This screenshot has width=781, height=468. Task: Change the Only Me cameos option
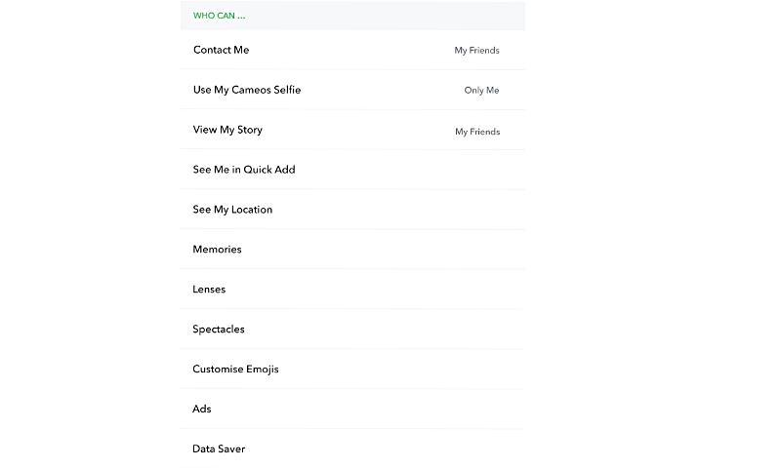tap(481, 91)
